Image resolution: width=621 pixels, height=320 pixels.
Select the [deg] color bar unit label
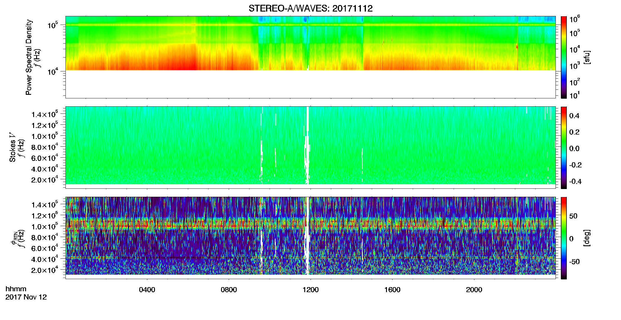[587, 238]
